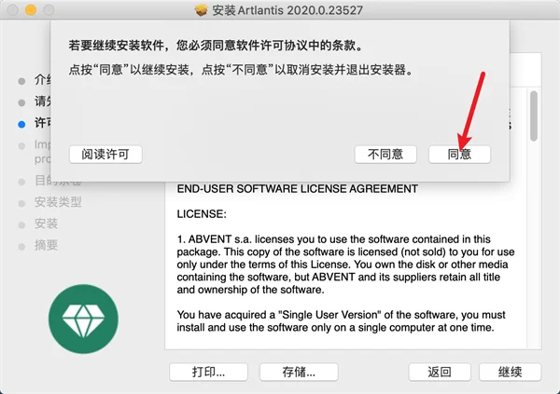Viewport: 560px width, 394px height.
Task: Click the 存储... (Save) button
Action: tap(299, 372)
